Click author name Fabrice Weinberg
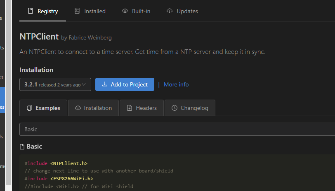Image resolution: width=335 pixels, height=191 pixels. [x=90, y=38]
